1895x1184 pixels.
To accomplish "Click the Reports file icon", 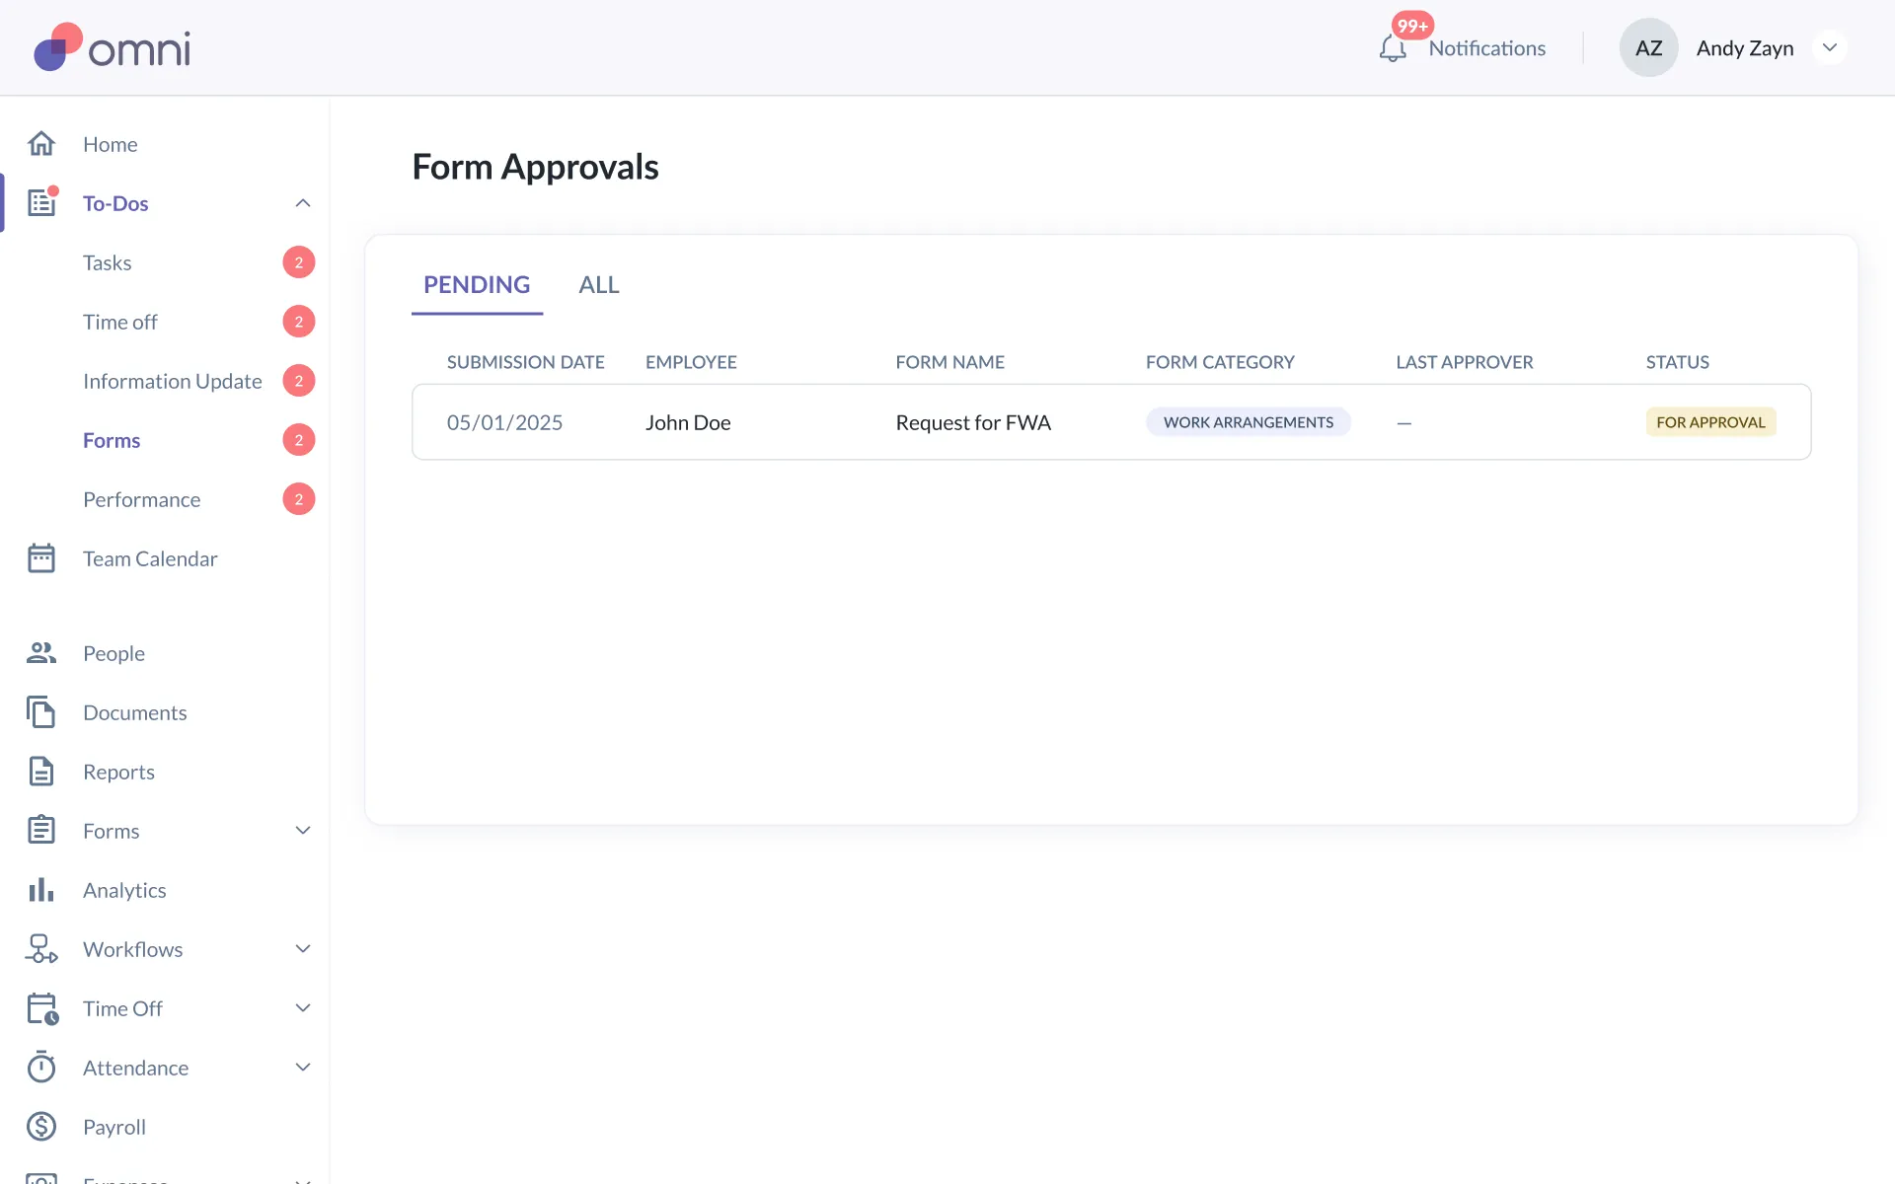I will [x=41, y=772].
